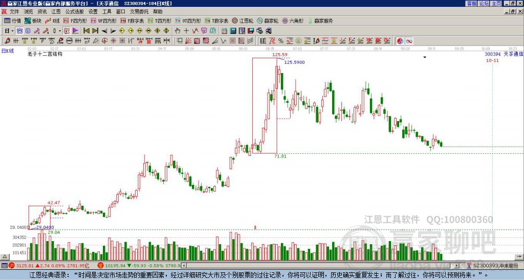Open the 江恩 menu
This screenshot has width=524, height=280.
pyautogui.click(x=56, y=12)
